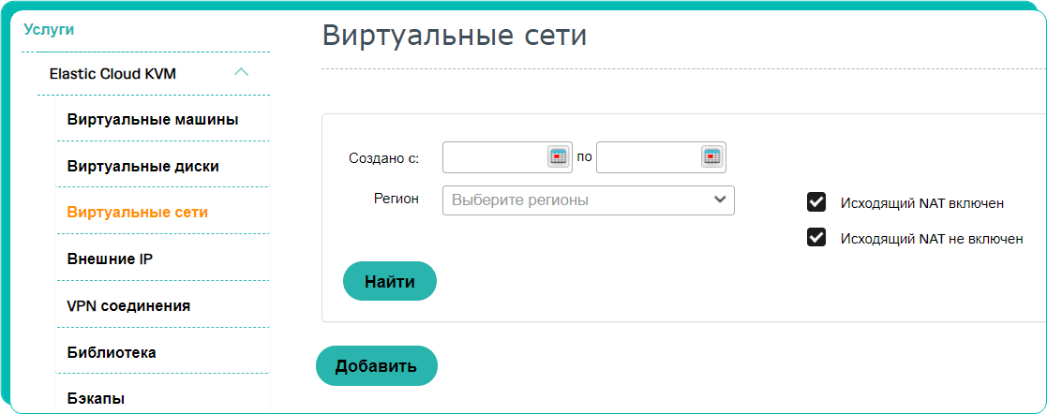Uncheck Исходящий NAT не включен checkbox
The height and width of the screenshot is (414, 1047).
(816, 237)
